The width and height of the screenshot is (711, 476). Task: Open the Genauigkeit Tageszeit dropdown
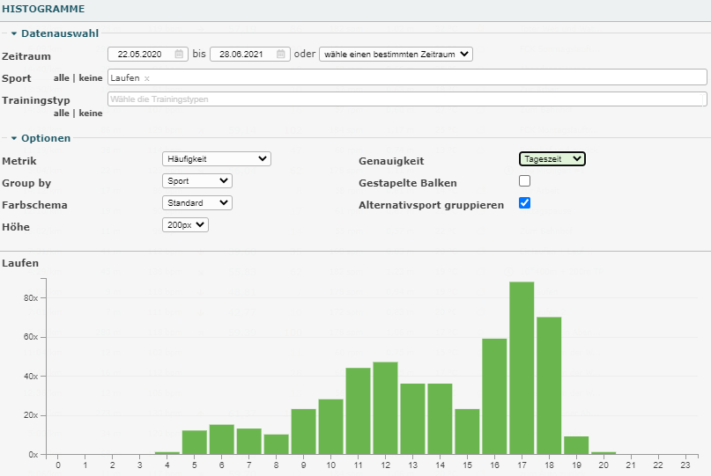point(552,159)
